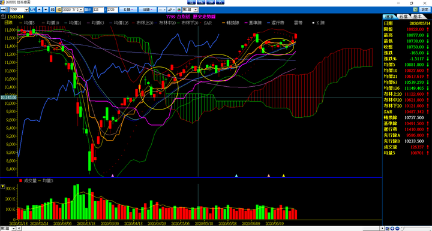Collapse the volume panel with yellow triangle
432x231 pixels.
click(3, 187)
